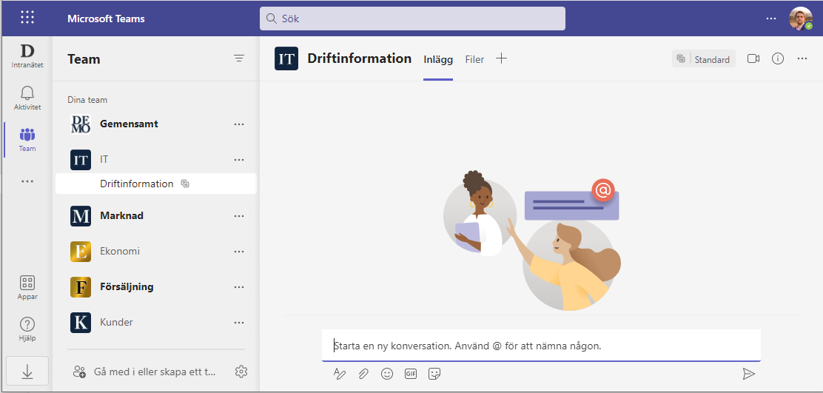The width and height of the screenshot is (823, 393).
Task: Open the sticker picker icon
Action: pos(434,374)
